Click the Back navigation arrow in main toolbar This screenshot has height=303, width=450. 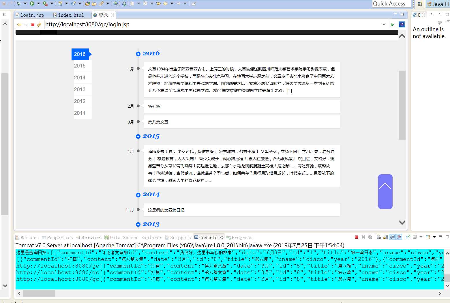(165, 3)
